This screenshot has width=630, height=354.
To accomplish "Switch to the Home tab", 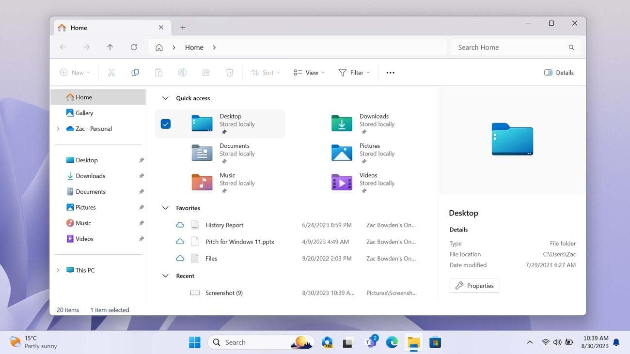I will pyautogui.click(x=78, y=28).
